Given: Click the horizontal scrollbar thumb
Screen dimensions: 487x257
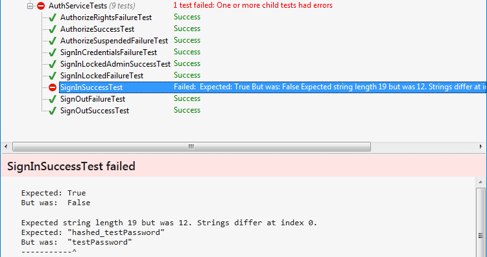Looking at the screenshot, I should (191, 146).
